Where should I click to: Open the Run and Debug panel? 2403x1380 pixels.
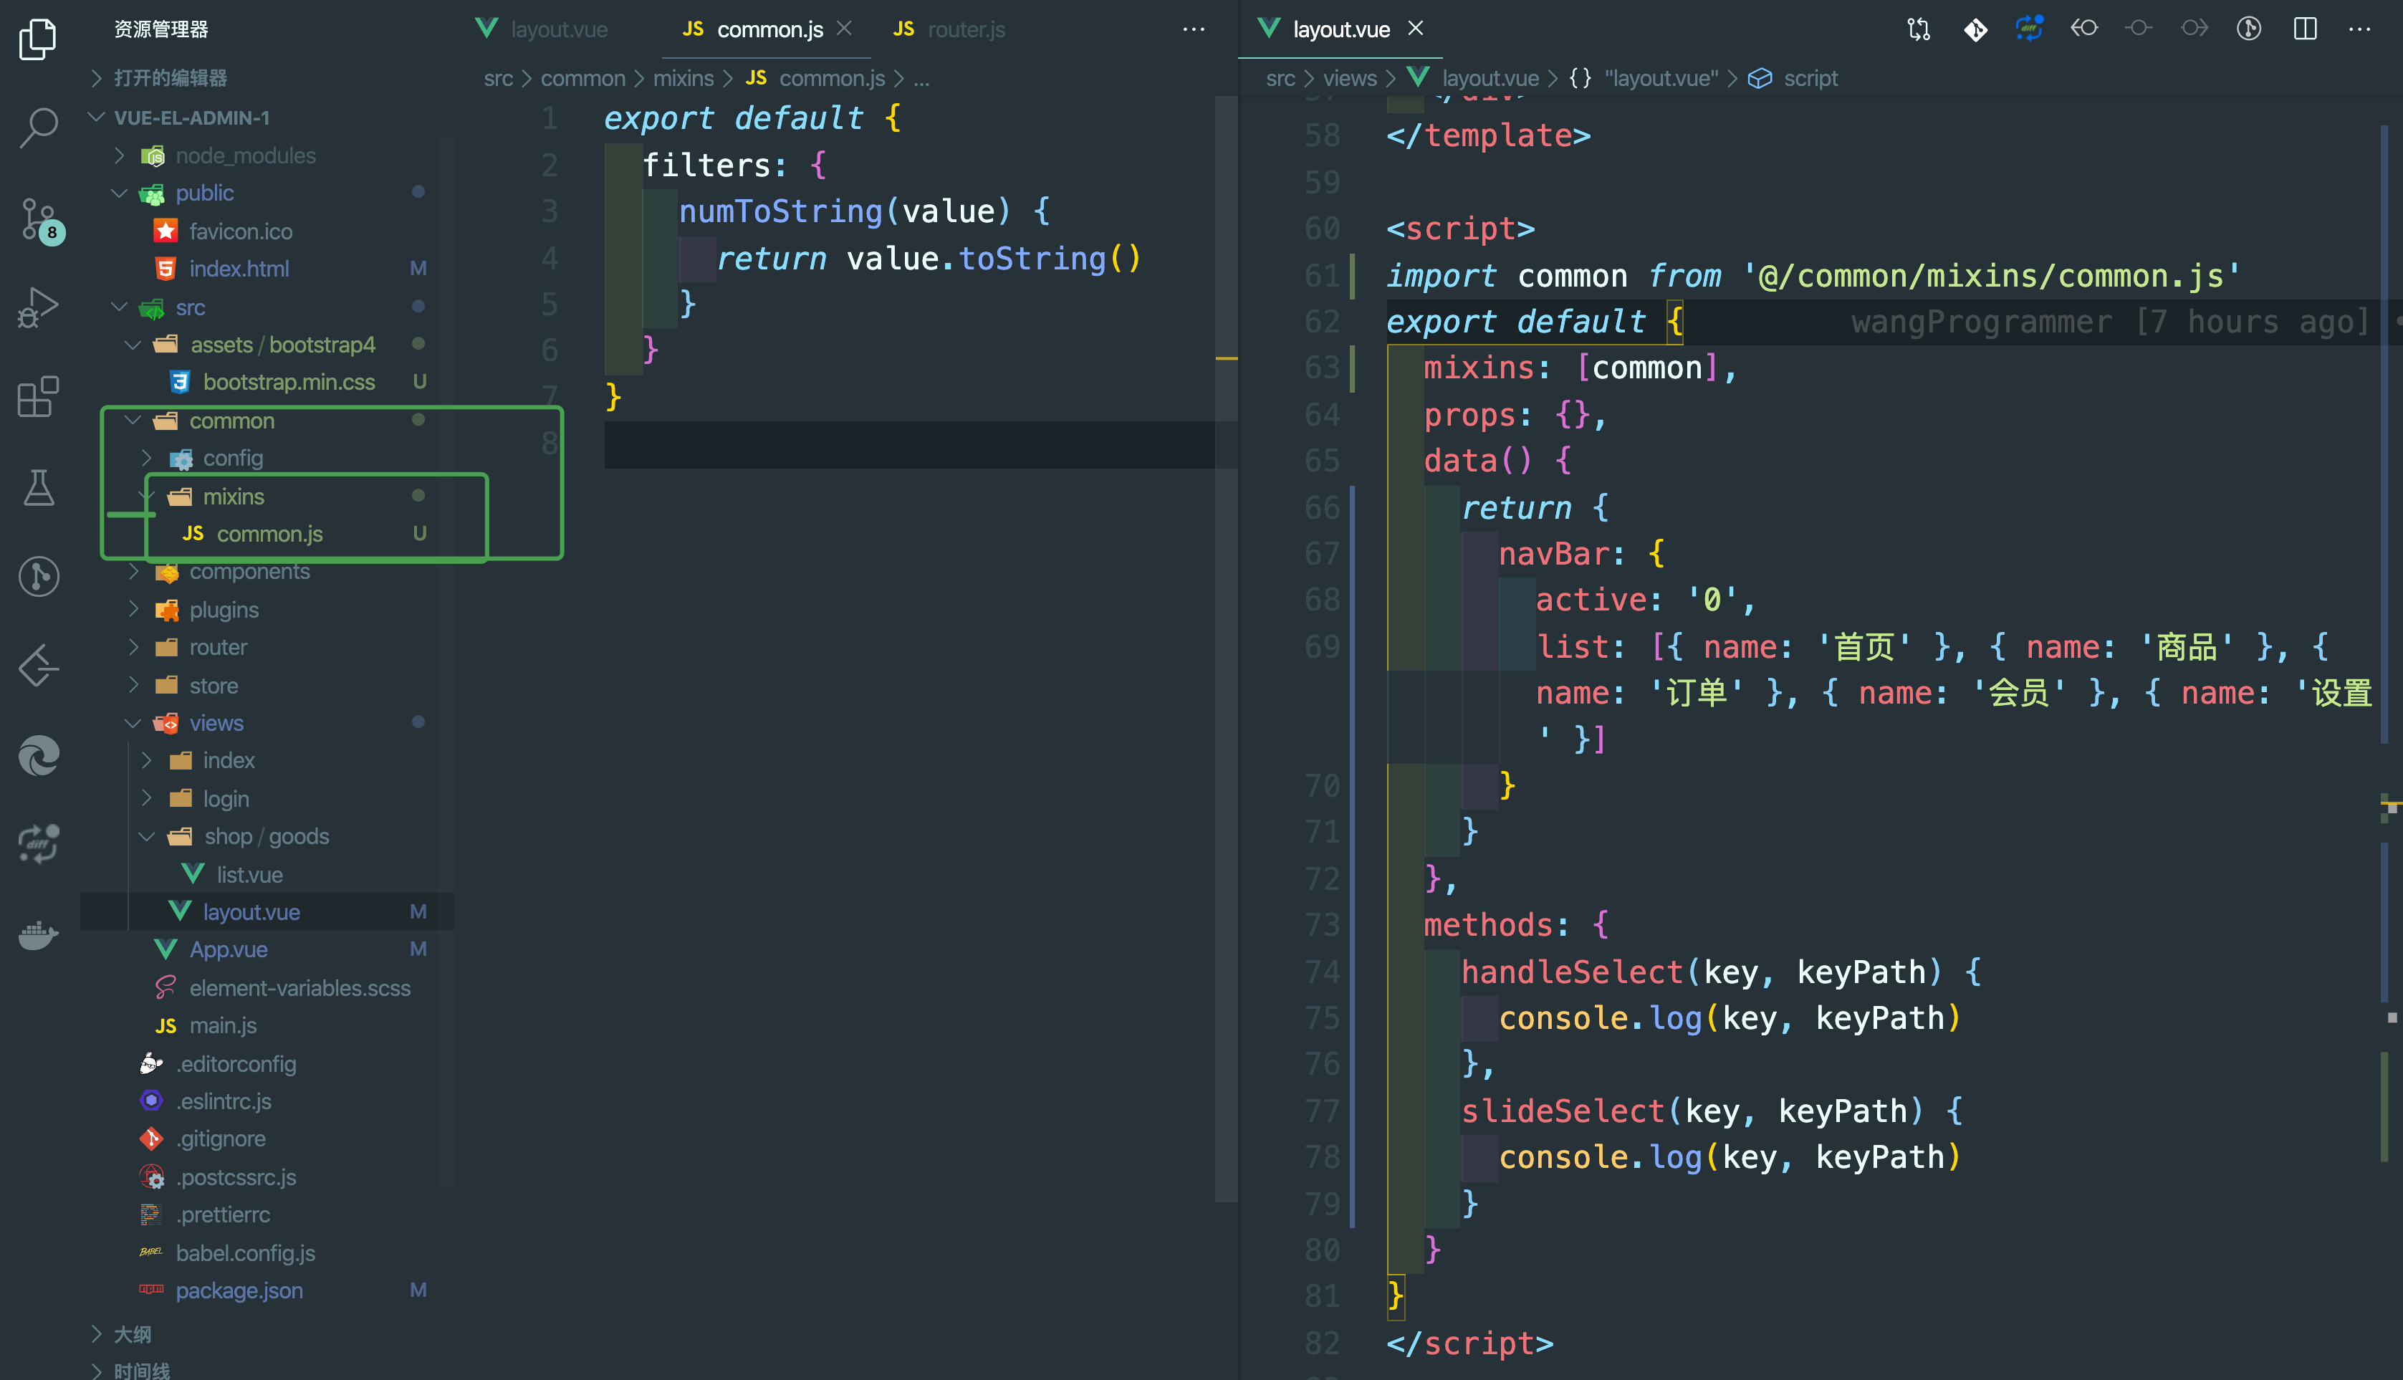pyautogui.click(x=38, y=307)
